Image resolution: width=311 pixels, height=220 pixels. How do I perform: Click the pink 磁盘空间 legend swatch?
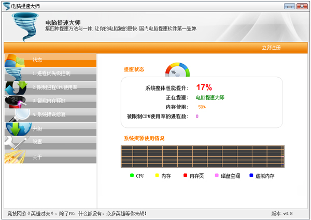(217, 175)
